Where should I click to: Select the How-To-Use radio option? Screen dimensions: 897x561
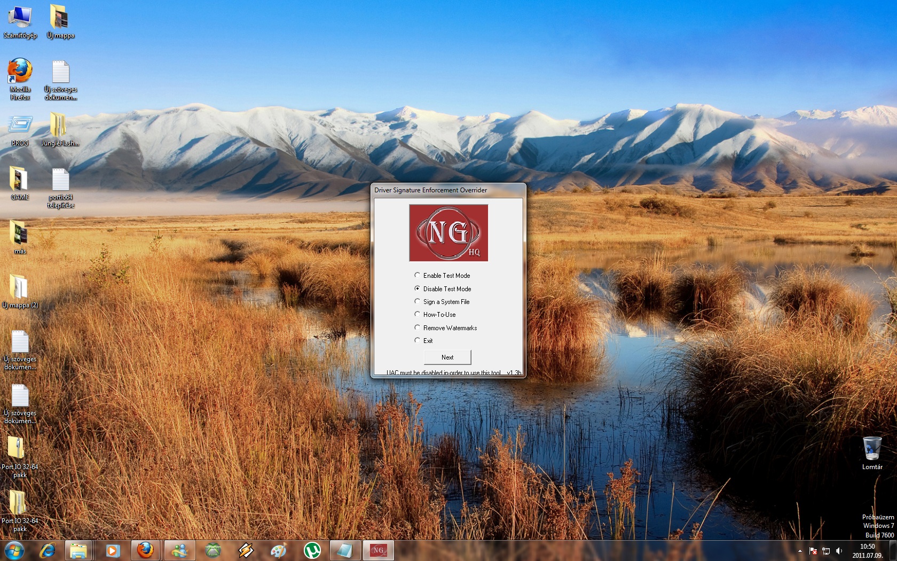click(418, 314)
